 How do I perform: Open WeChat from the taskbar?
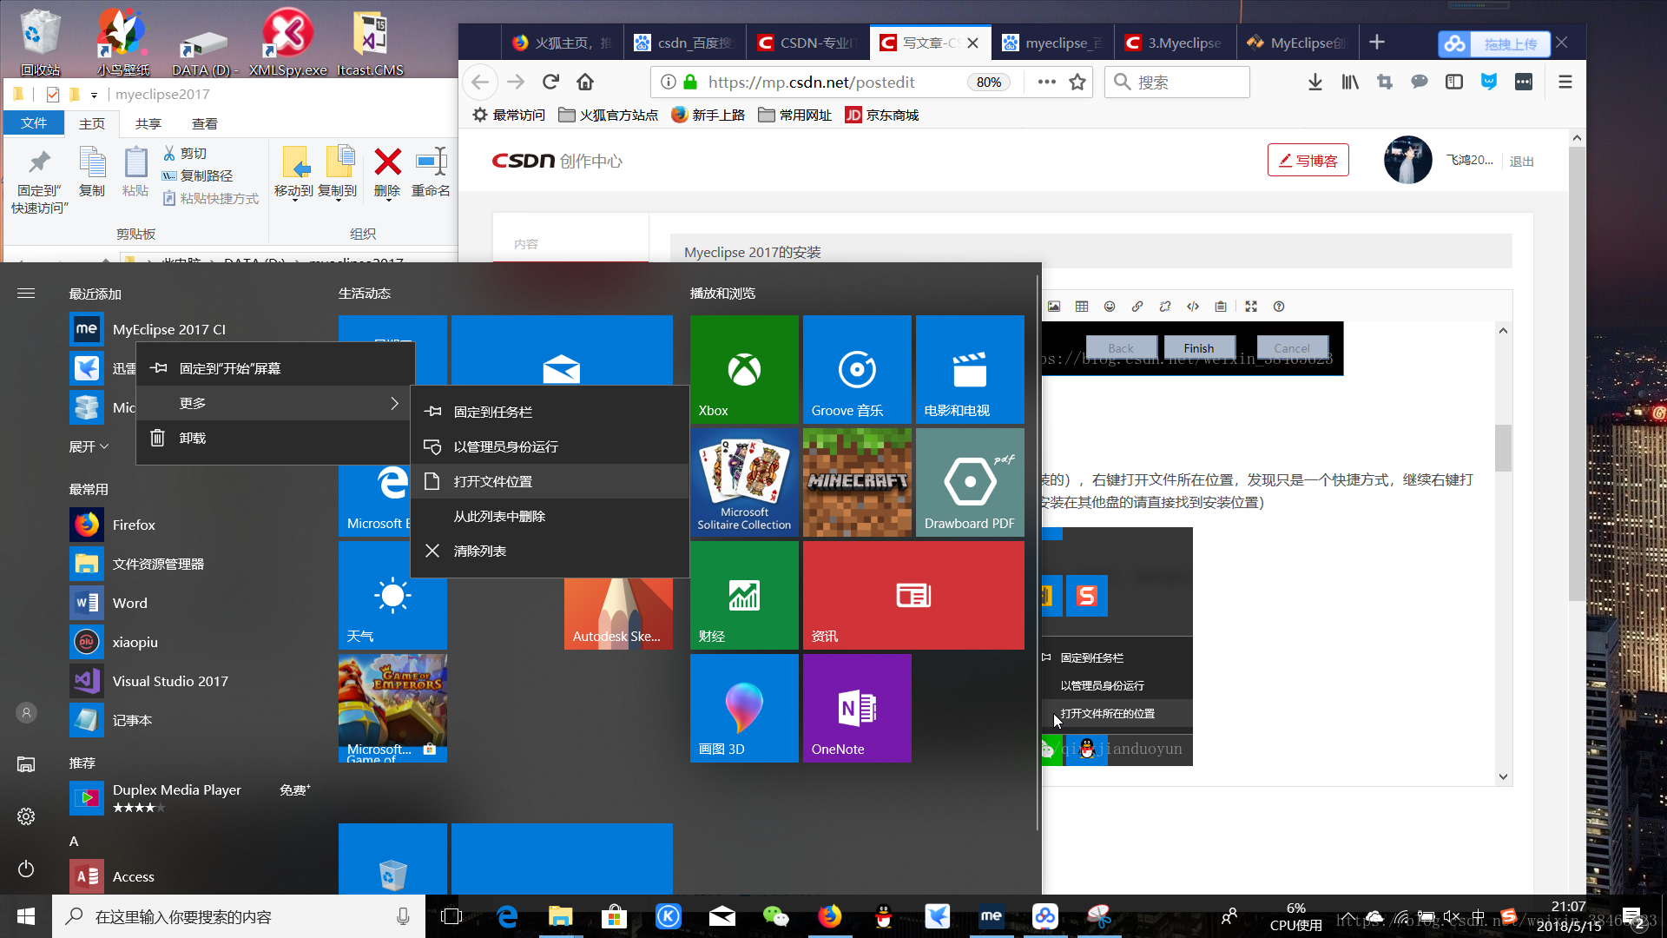click(775, 916)
